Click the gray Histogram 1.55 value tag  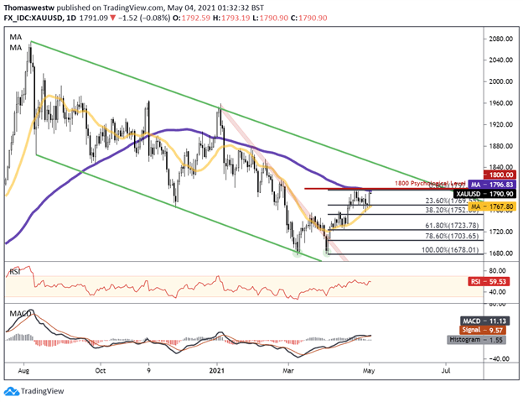coord(476,340)
